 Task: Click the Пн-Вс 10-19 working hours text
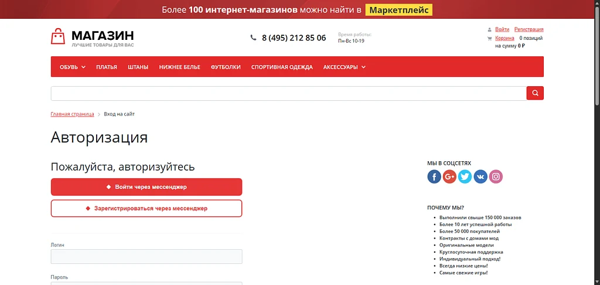352,41
